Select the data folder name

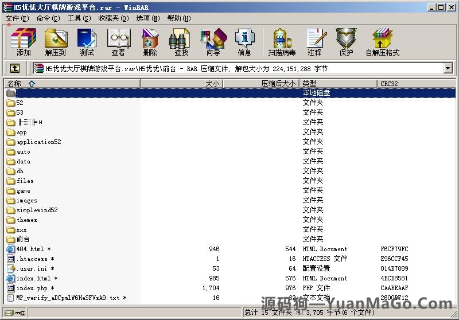(24, 162)
